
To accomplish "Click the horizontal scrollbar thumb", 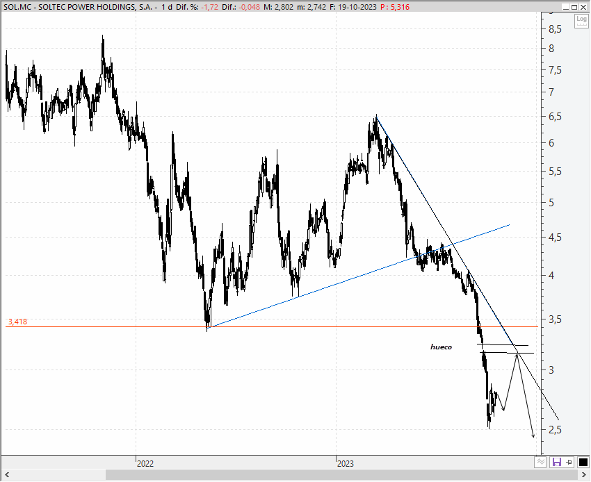I will point(342,475).
